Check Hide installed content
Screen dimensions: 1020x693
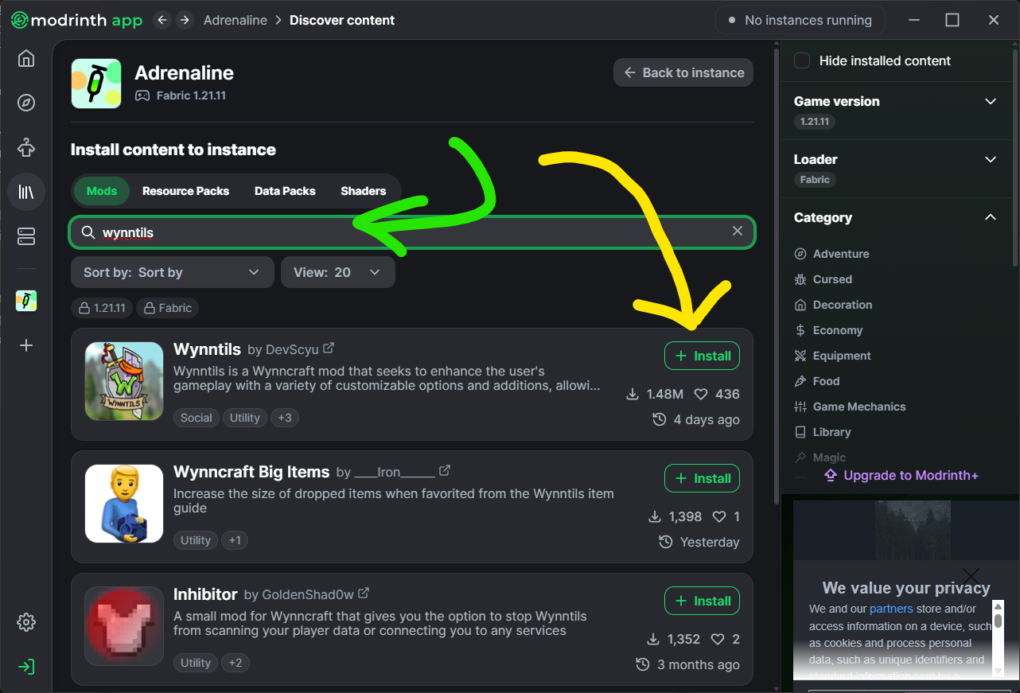(802, 60)
